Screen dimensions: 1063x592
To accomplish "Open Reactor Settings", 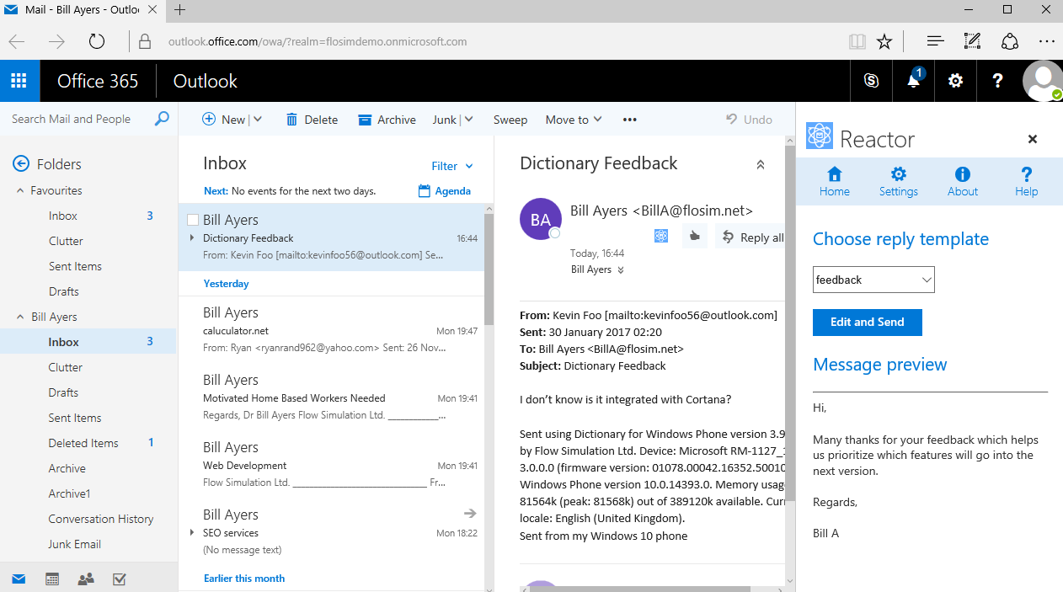I will point(899,181).
